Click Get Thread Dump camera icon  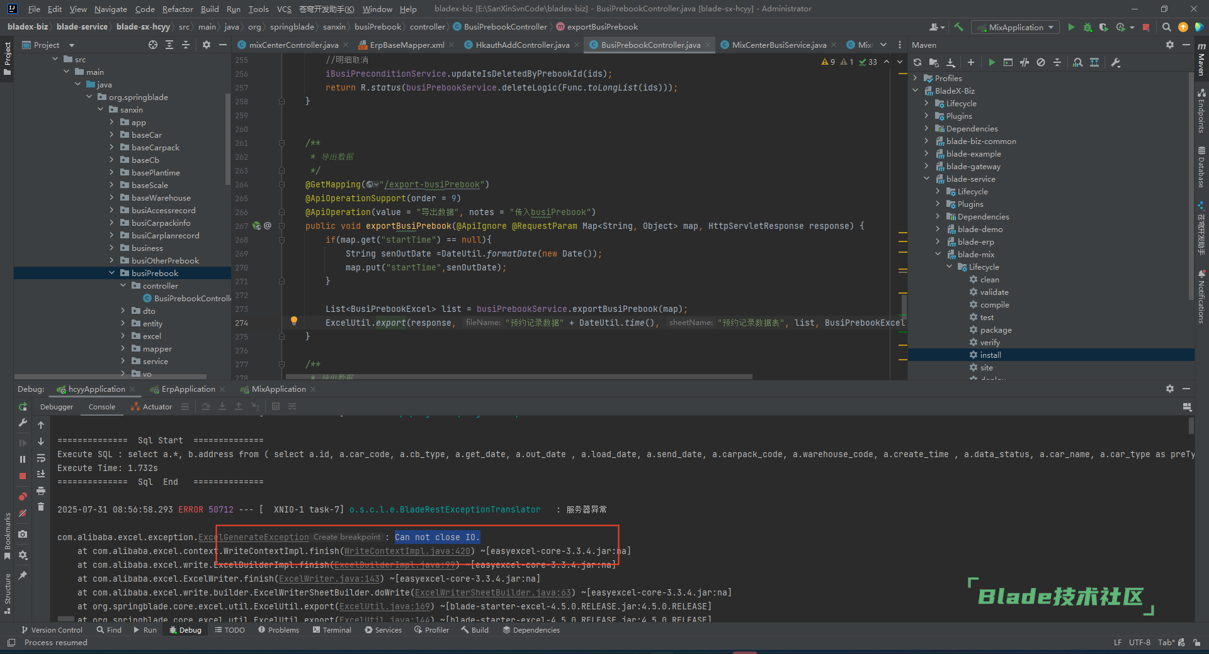click(23, 534)
